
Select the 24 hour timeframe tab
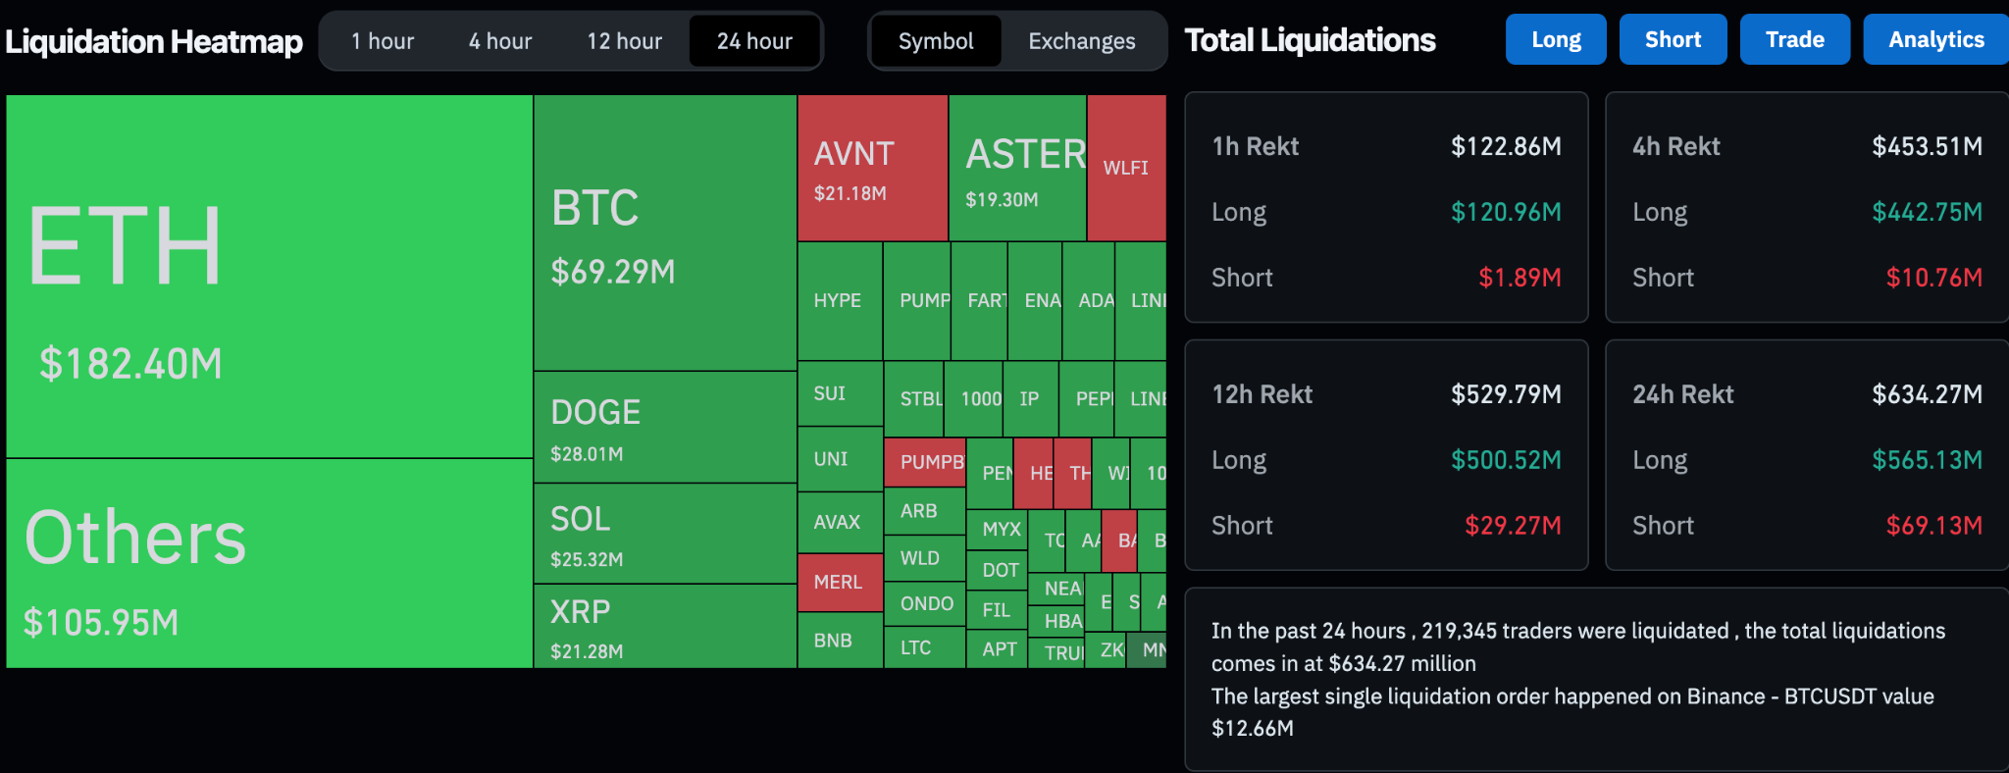point(754,41)
